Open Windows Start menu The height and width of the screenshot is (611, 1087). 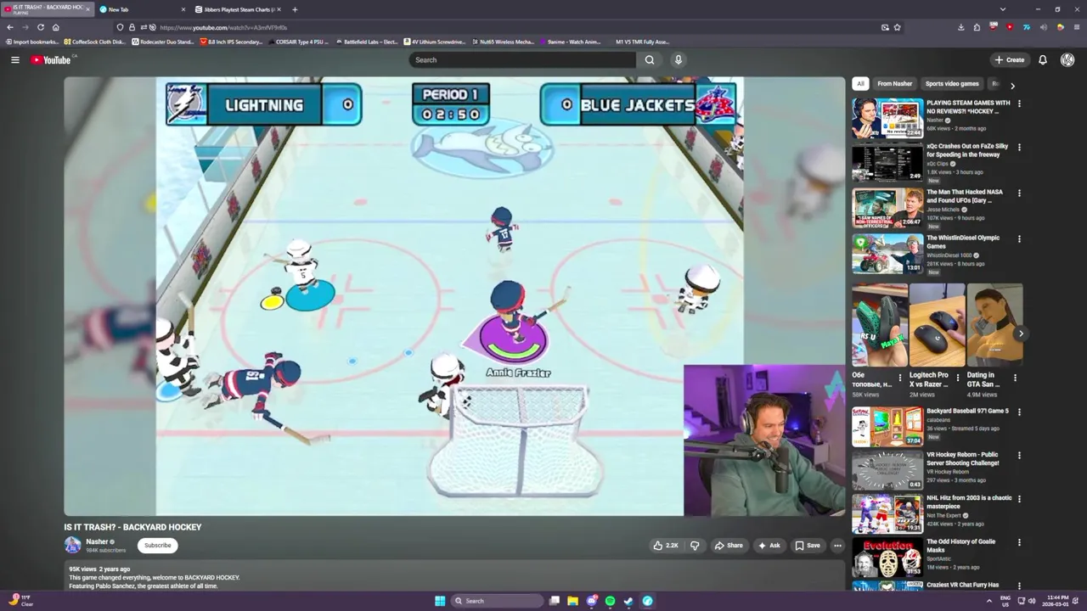pyautogui.click(x=440, y=601)
